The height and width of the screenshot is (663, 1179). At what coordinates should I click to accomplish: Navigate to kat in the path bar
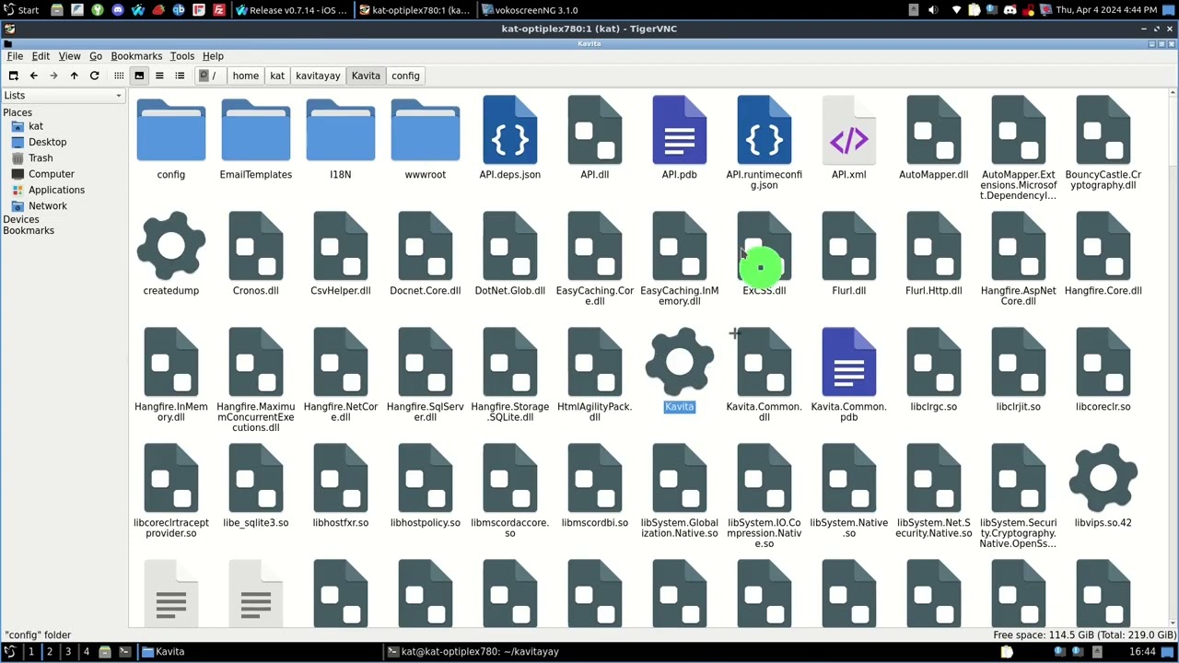pyautogui.click(x=277, y=76)
